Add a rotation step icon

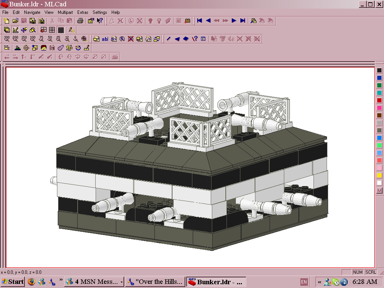[x=122, y=39]
